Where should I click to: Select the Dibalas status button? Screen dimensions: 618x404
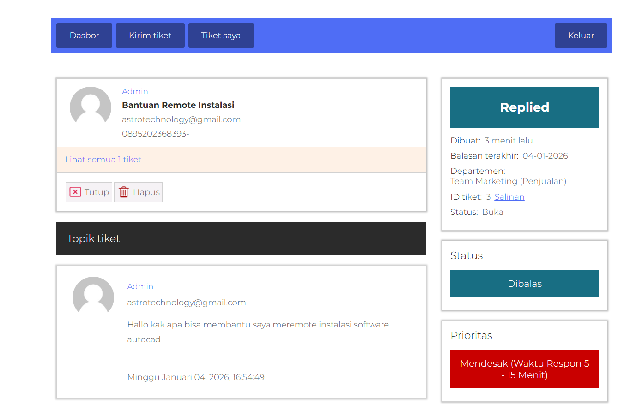click(x=524, y=284)
